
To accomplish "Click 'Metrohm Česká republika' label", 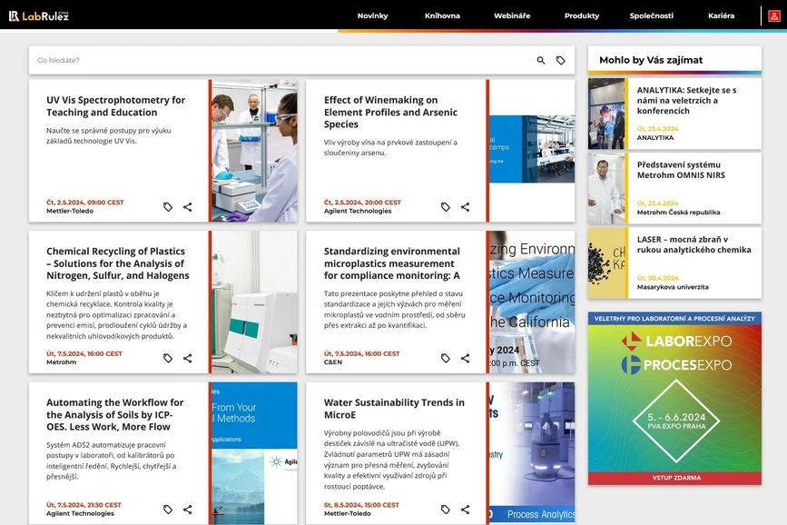I will [678, 212].
